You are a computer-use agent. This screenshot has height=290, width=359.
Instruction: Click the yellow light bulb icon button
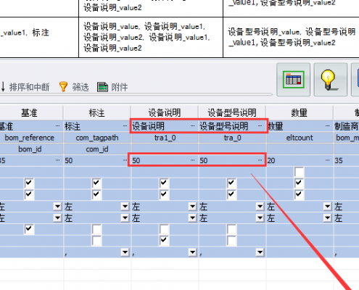point(330,80)
